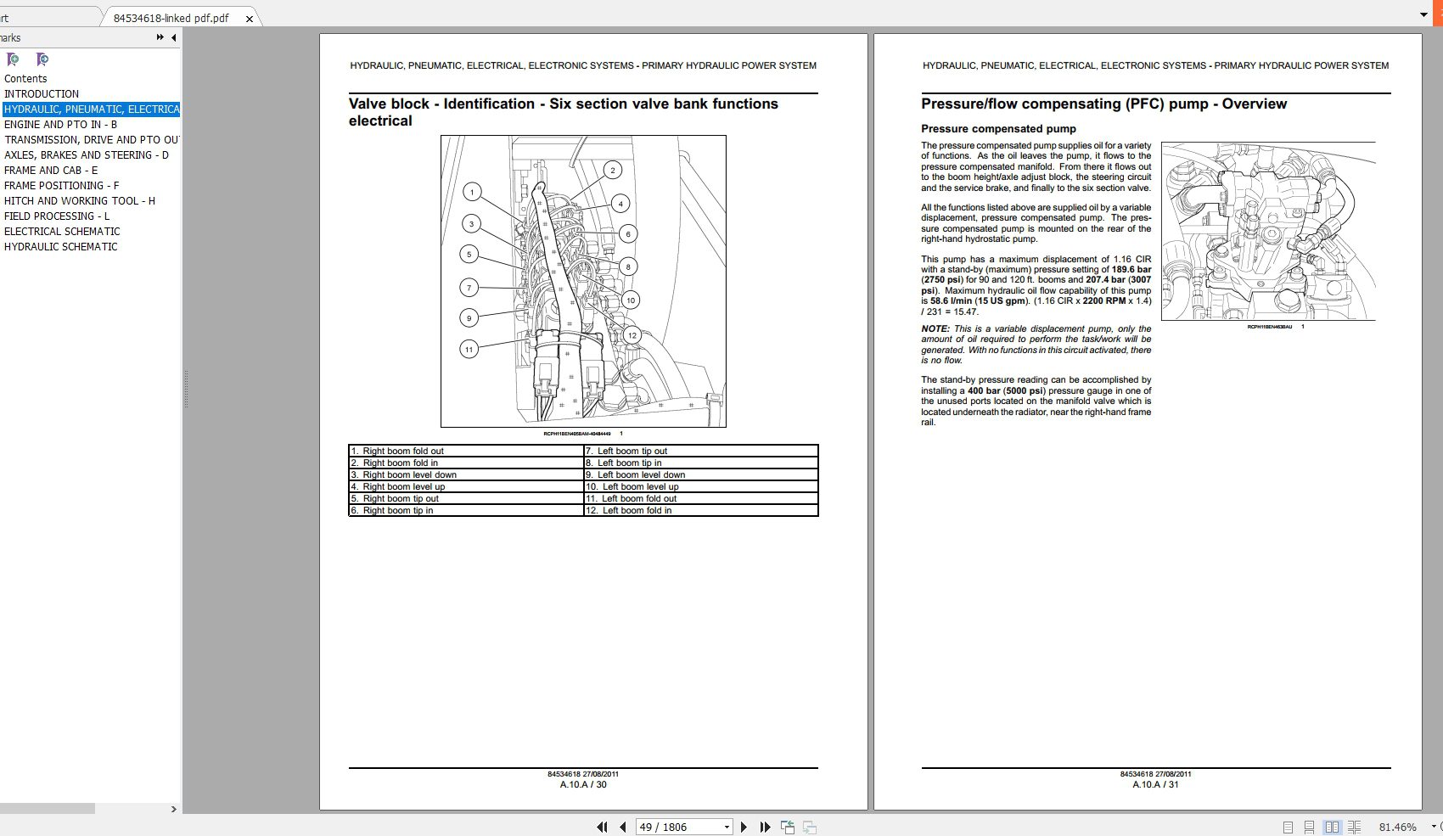Click the next page navigation button
This screenshot has width=1443, height=836.
(x=744, y=826)
